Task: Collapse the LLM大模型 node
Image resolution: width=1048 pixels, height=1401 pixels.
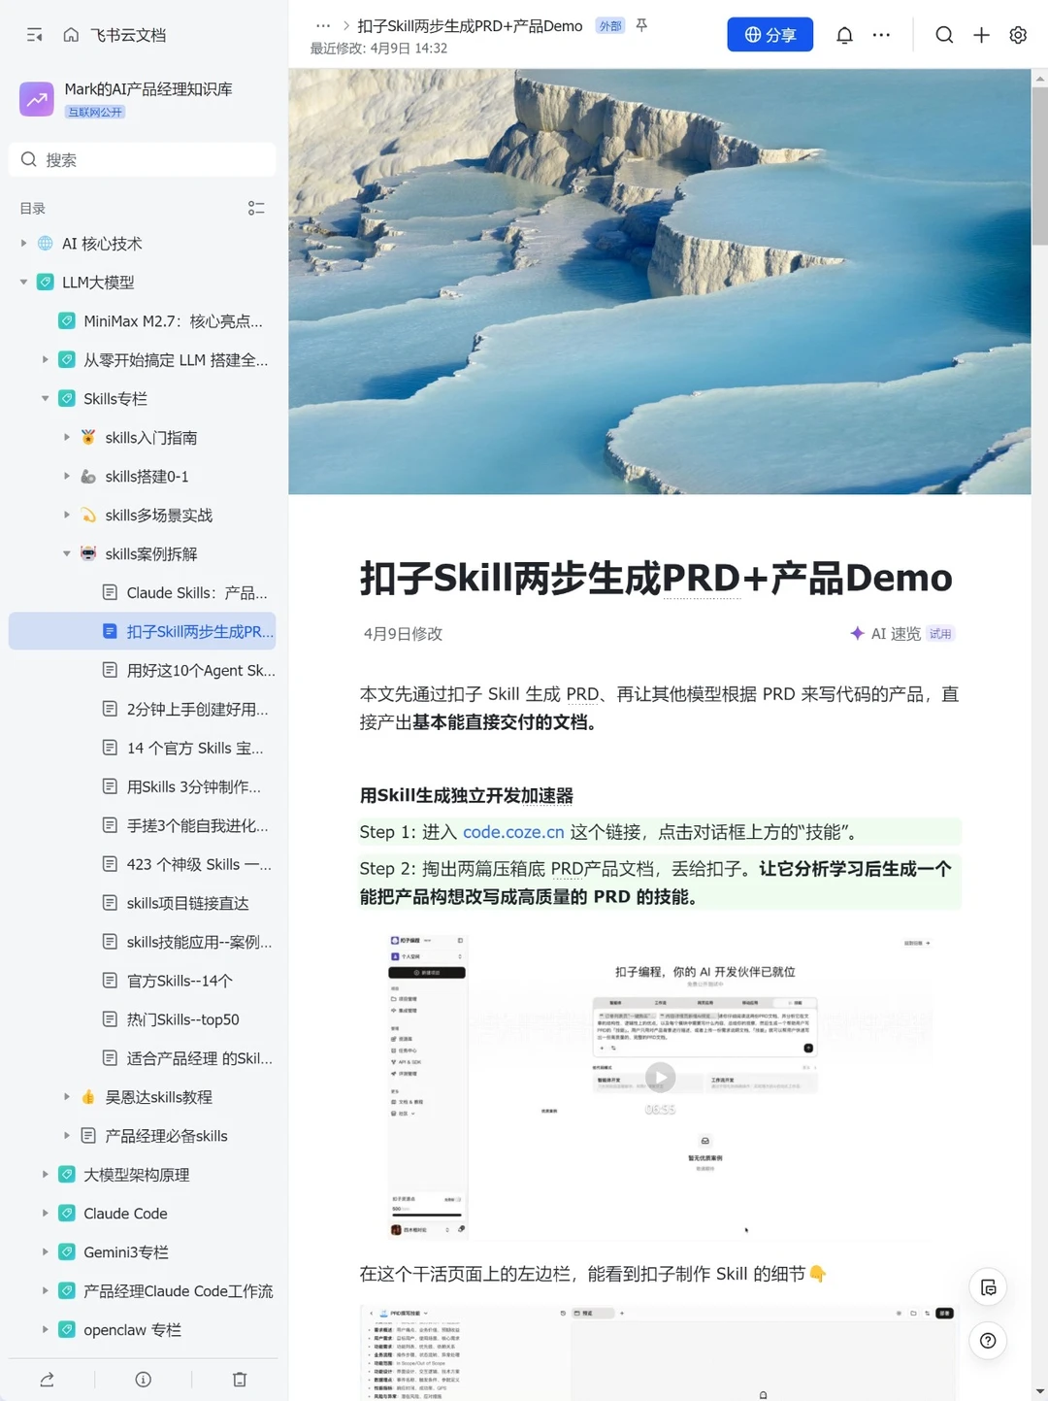Action: point(23,283)
